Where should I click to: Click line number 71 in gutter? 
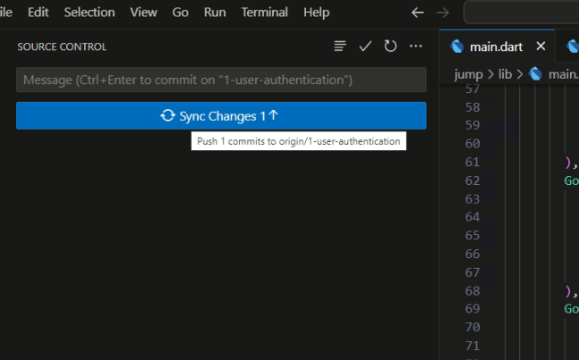(x=473, y=346)
